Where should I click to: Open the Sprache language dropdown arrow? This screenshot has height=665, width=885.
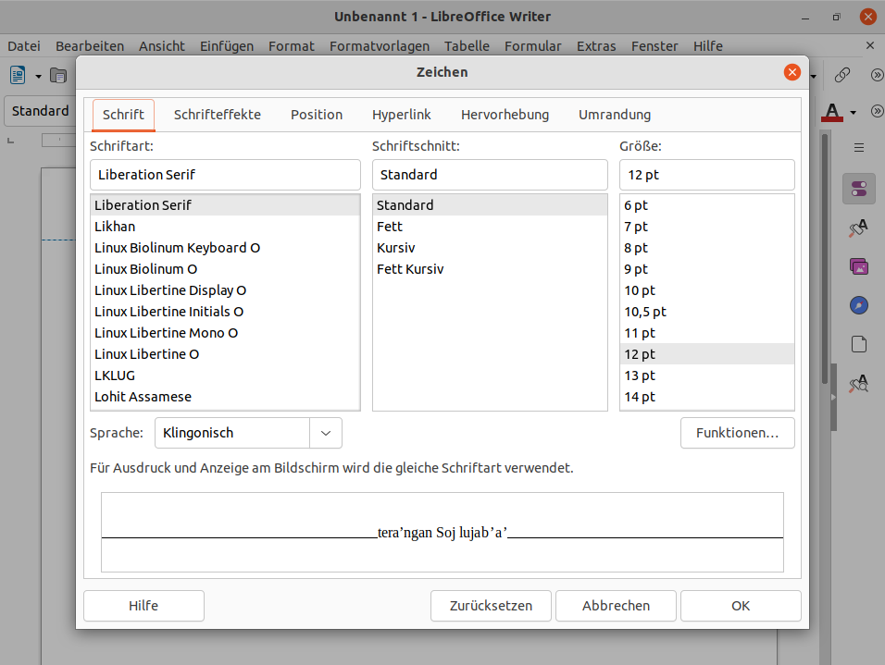(326, 433)
